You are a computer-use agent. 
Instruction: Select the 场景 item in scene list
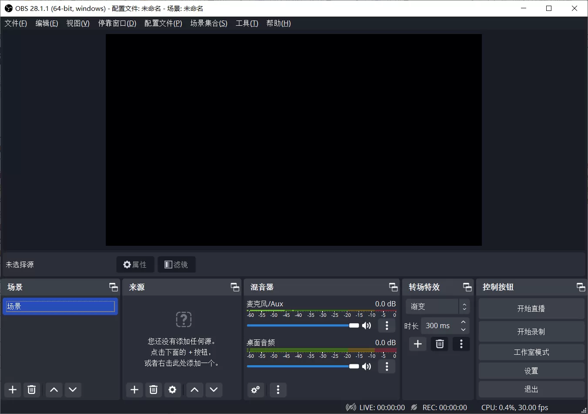tap(60, 306)
